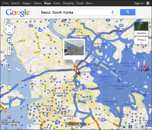Screen dimensions: 152x130
Task: Click the microphone voice search icon
Action: pos(112,12)
